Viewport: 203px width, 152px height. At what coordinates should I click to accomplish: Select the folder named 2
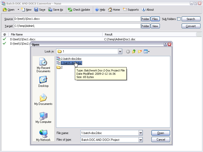tap(60, 67)
